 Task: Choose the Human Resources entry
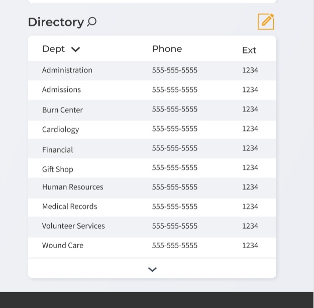72,187
